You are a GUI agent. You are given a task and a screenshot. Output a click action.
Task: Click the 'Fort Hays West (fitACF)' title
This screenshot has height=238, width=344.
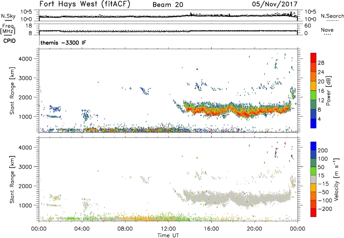click(x=85, y=4)
